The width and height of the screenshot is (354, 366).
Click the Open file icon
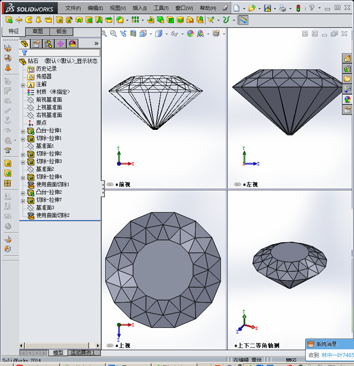tap(252, 9)
